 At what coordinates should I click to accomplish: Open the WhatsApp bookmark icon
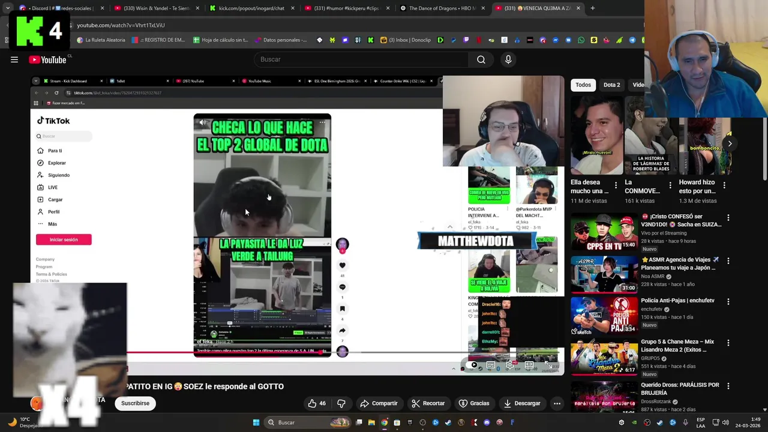581,40
